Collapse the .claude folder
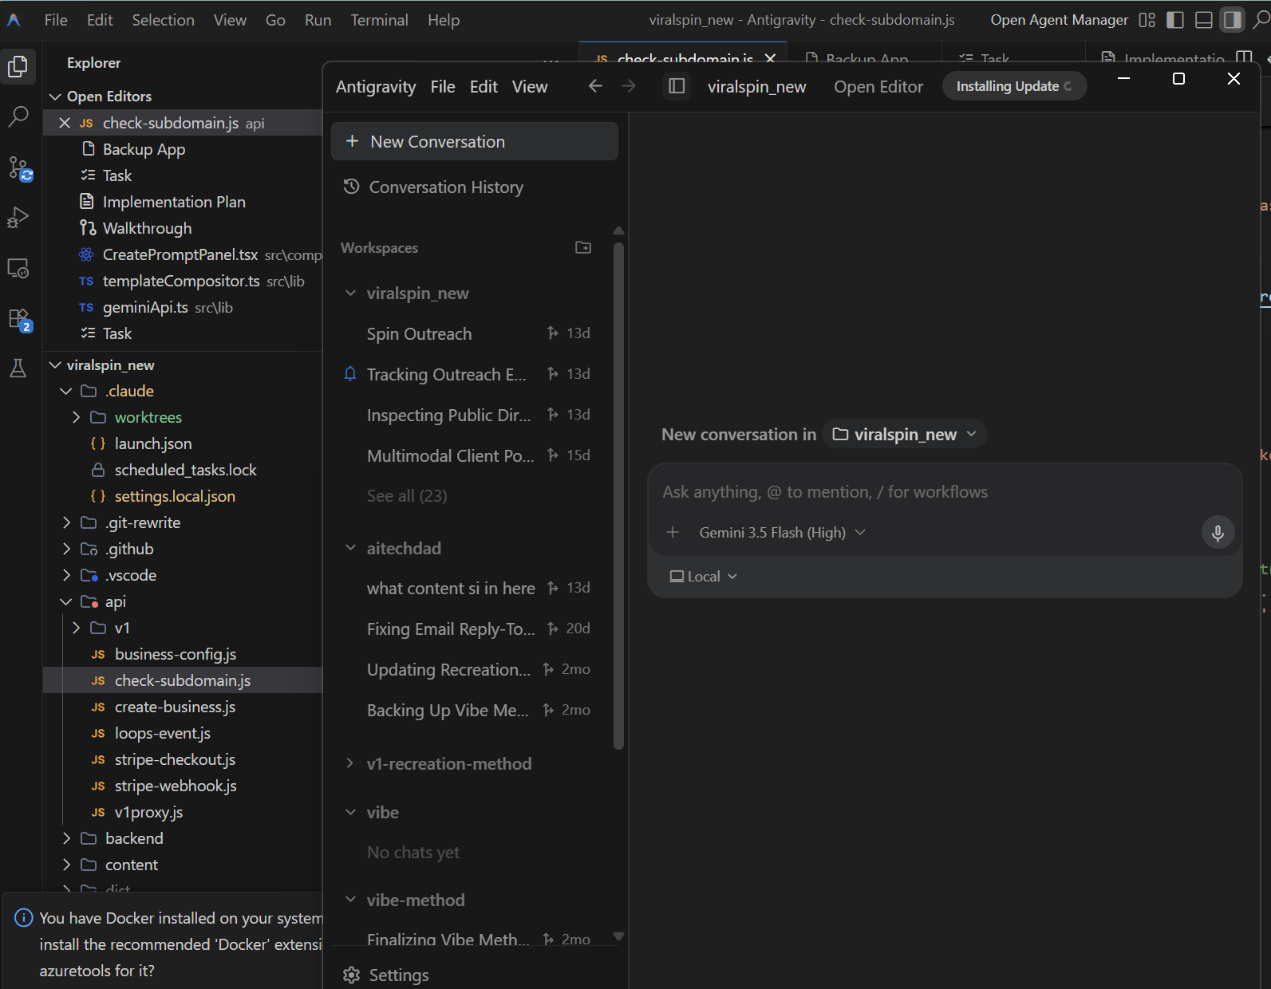1271x989 pixels. coord(66,391)
